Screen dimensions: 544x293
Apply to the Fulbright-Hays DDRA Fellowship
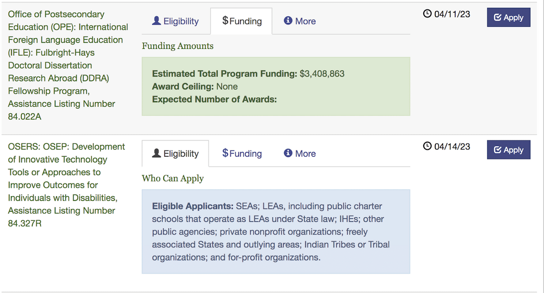point(508,18)
